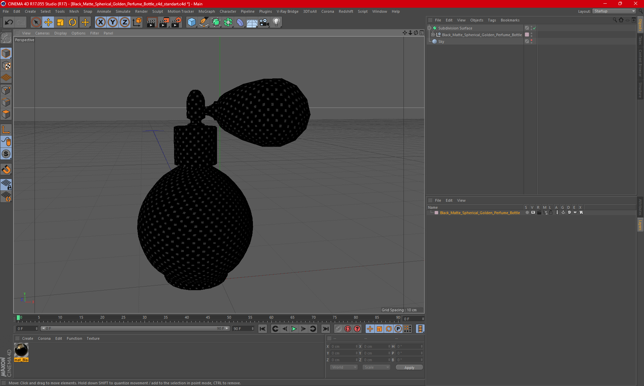
Task: Open the Layers side tab
Action: [640, 225]
